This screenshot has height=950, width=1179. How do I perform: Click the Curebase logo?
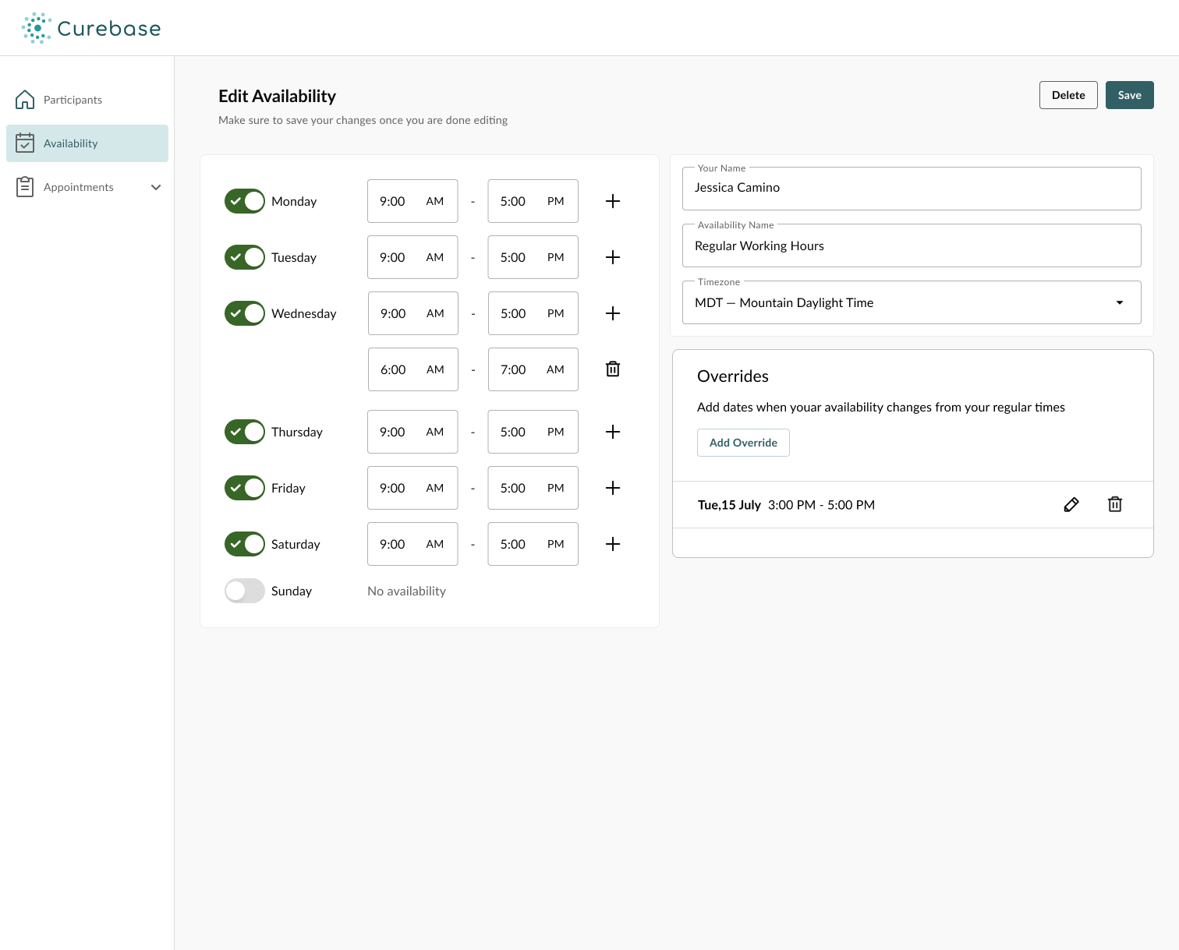91,27
